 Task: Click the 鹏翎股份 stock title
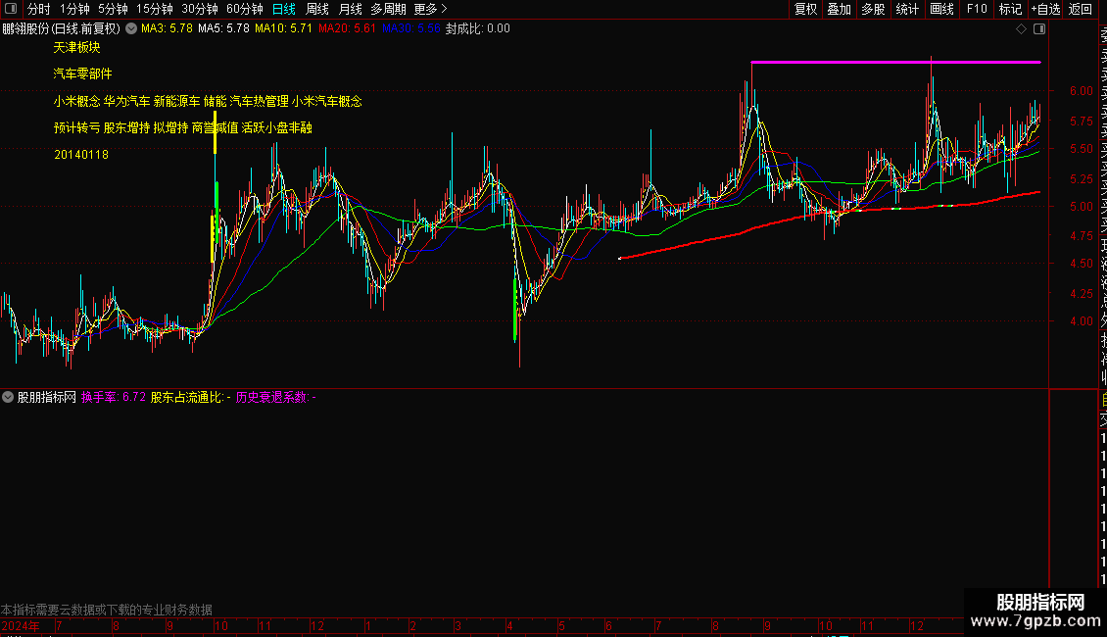pyautogui.click(x=62, y=29)
